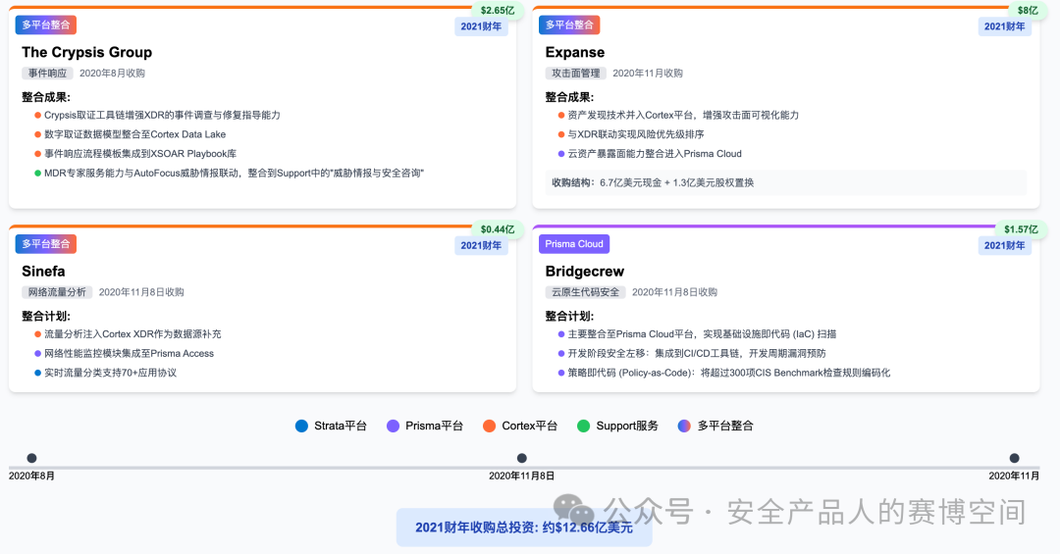Click 2020年11月8日收购 date under Bridgecrew
The height and width of the screenshot is (554, 1060).
tap(674, 292)
